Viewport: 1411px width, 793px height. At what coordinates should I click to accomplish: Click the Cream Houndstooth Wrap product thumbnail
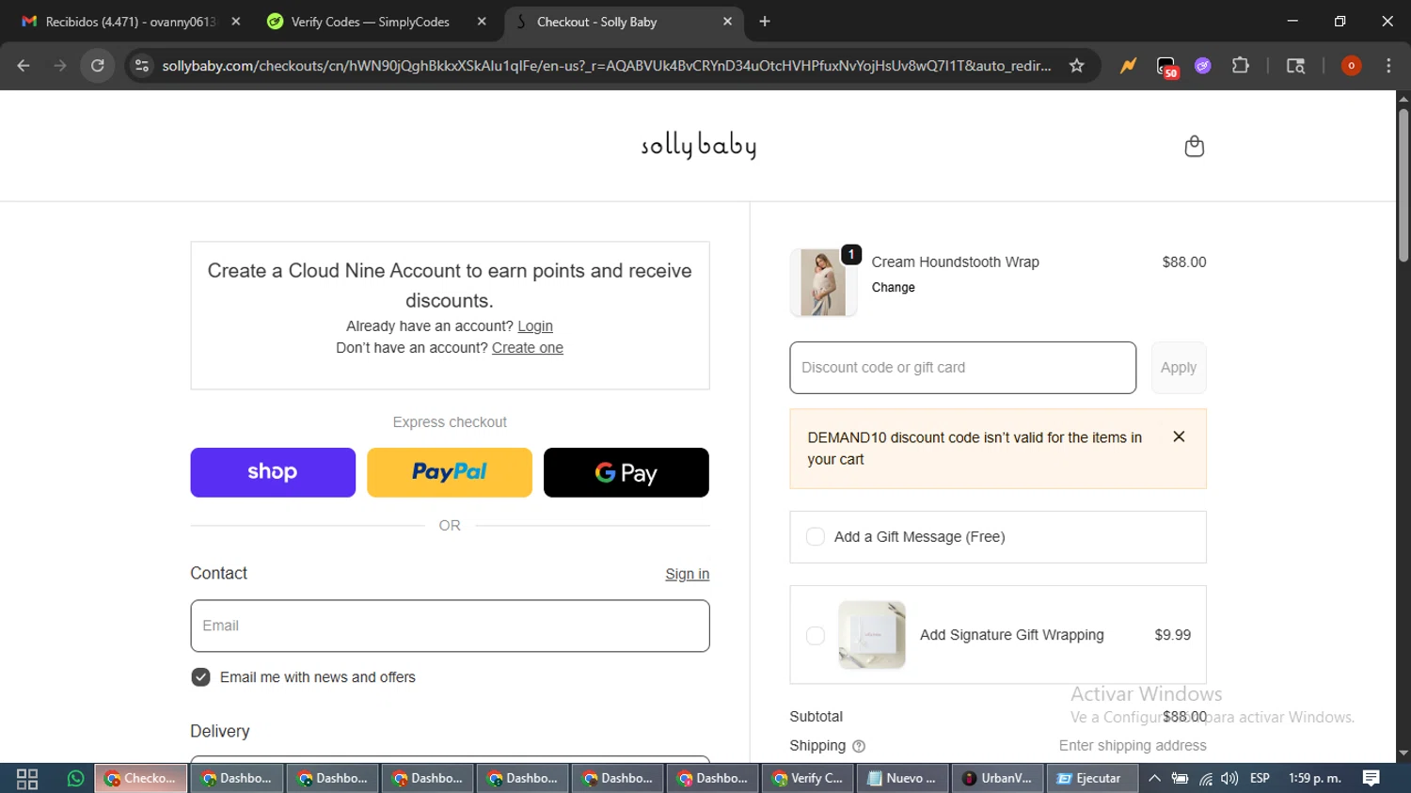click(x=823, y=282)
